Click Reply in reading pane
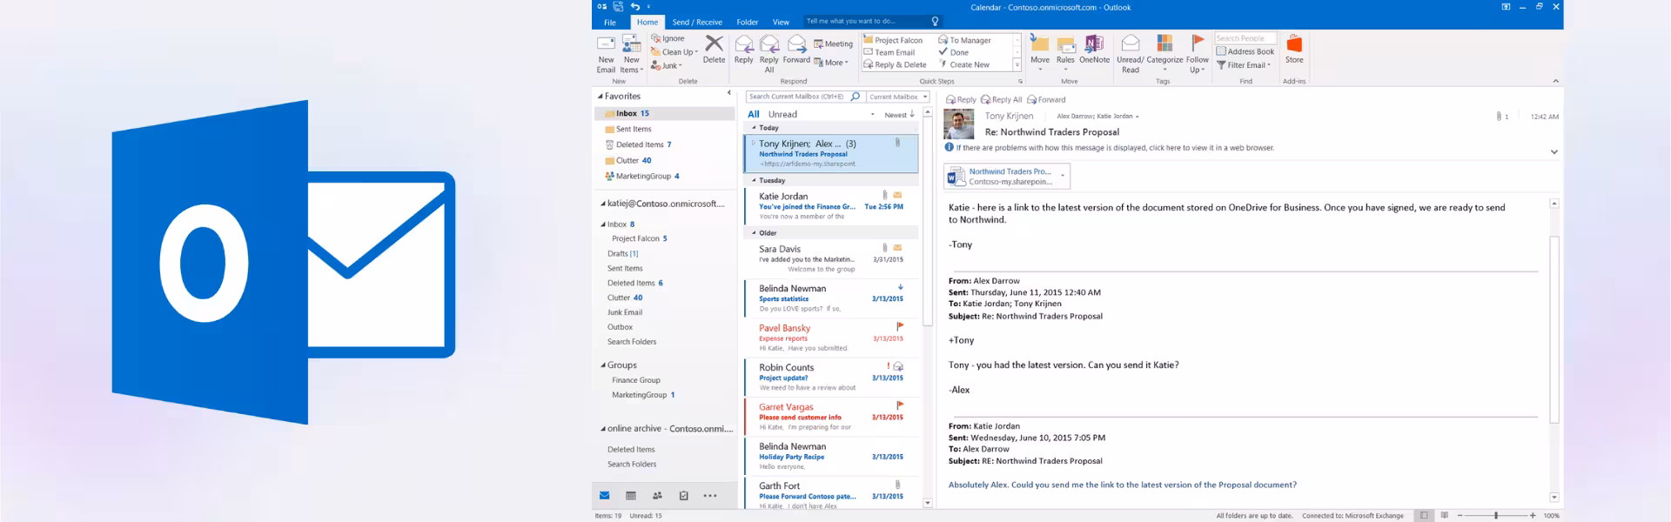 click(x=961, y=99)
